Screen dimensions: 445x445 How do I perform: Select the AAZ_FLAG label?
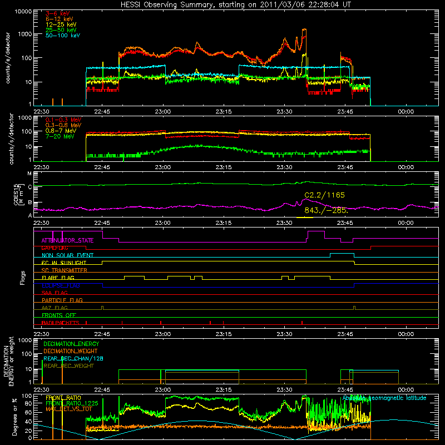[x=55, y=308]
